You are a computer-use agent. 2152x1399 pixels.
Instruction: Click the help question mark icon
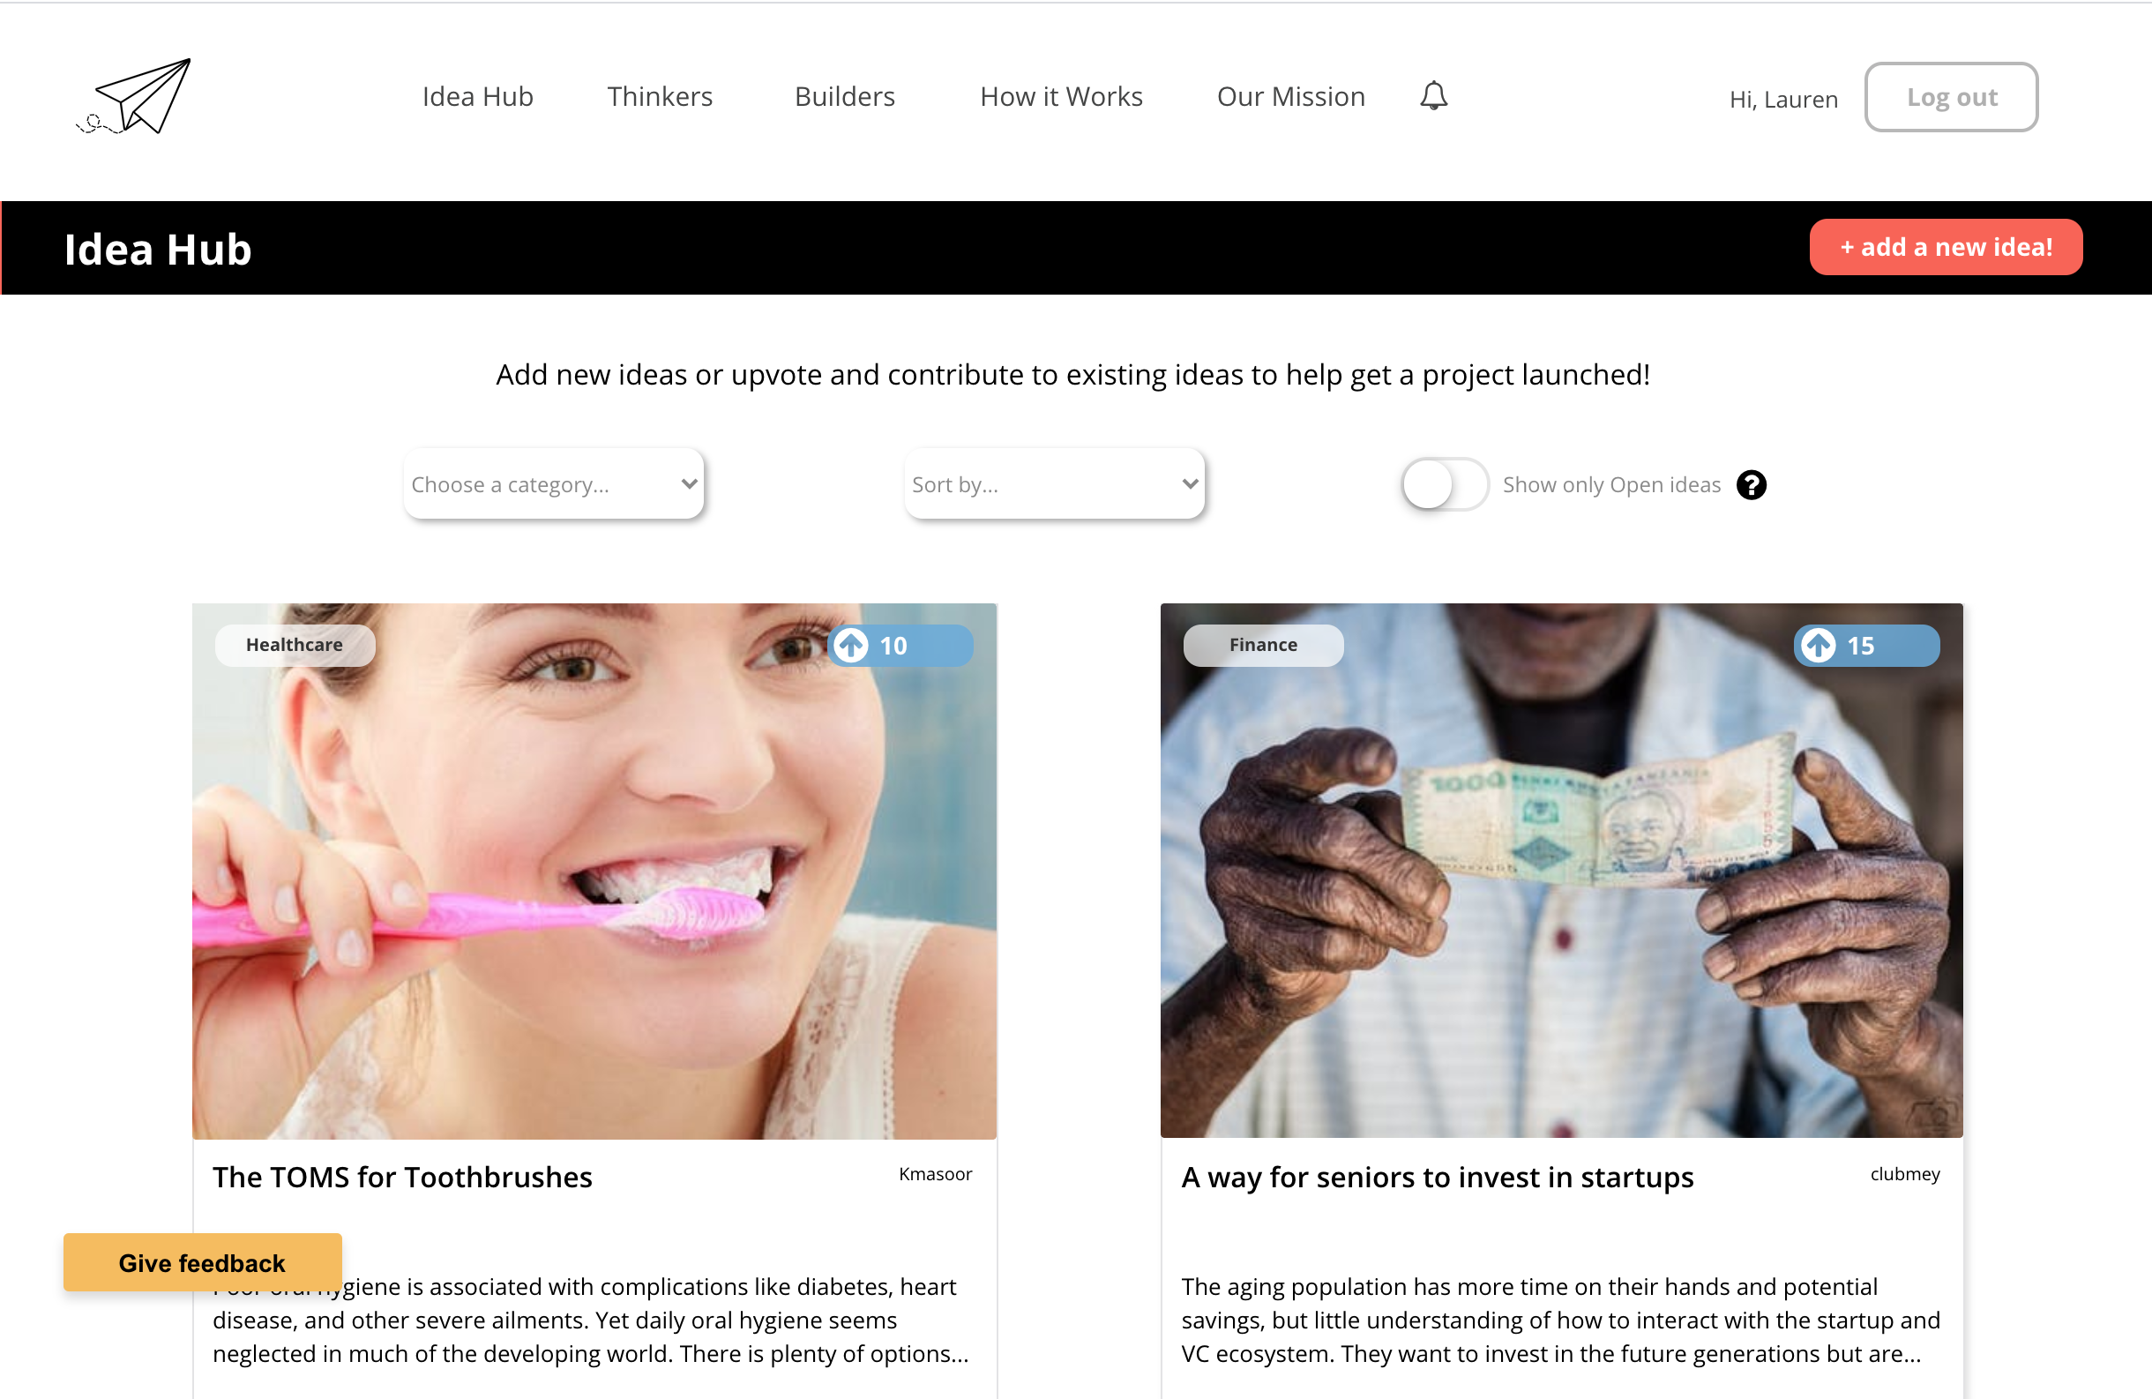(1752, 485)
